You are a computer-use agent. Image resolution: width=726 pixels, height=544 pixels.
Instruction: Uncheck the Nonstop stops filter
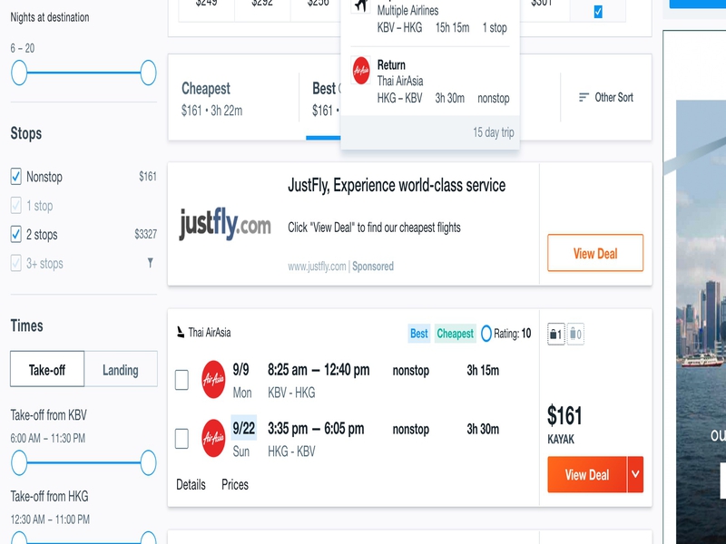(x=15, y=177)
